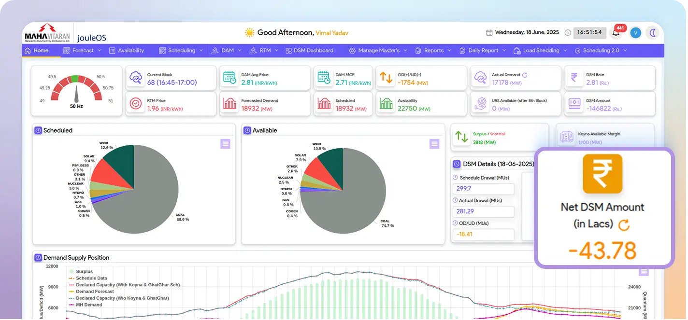Expand the Manage Master's menu
The width and height of the screenshot is (688, 320).
378,50
